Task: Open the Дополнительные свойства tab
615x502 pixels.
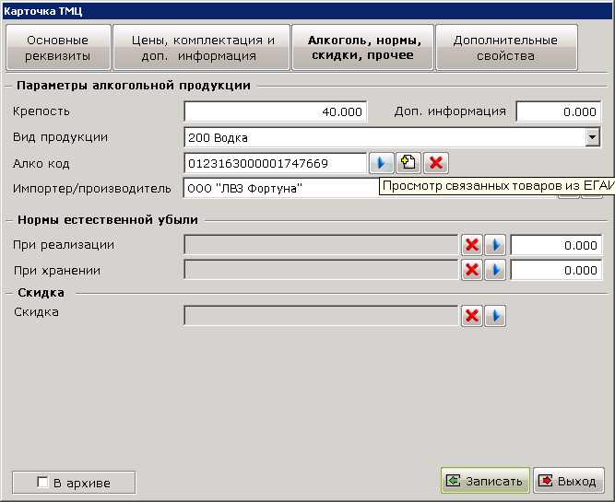Action: tap(506, 47)
